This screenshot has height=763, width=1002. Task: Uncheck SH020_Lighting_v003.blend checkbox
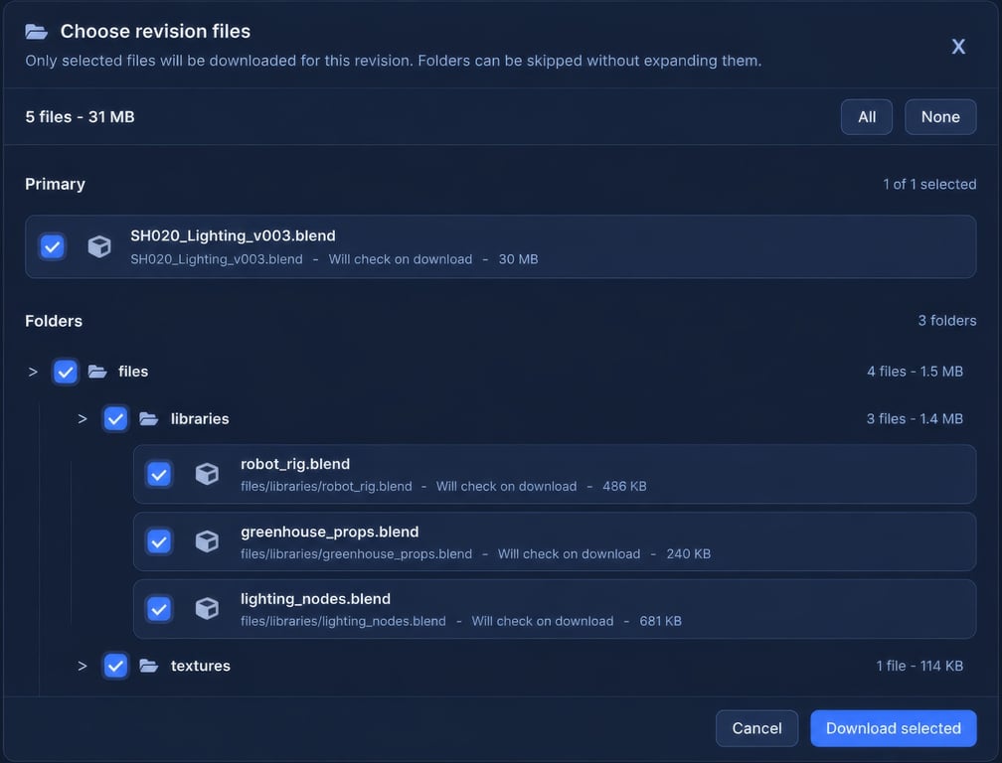[53, 246]
